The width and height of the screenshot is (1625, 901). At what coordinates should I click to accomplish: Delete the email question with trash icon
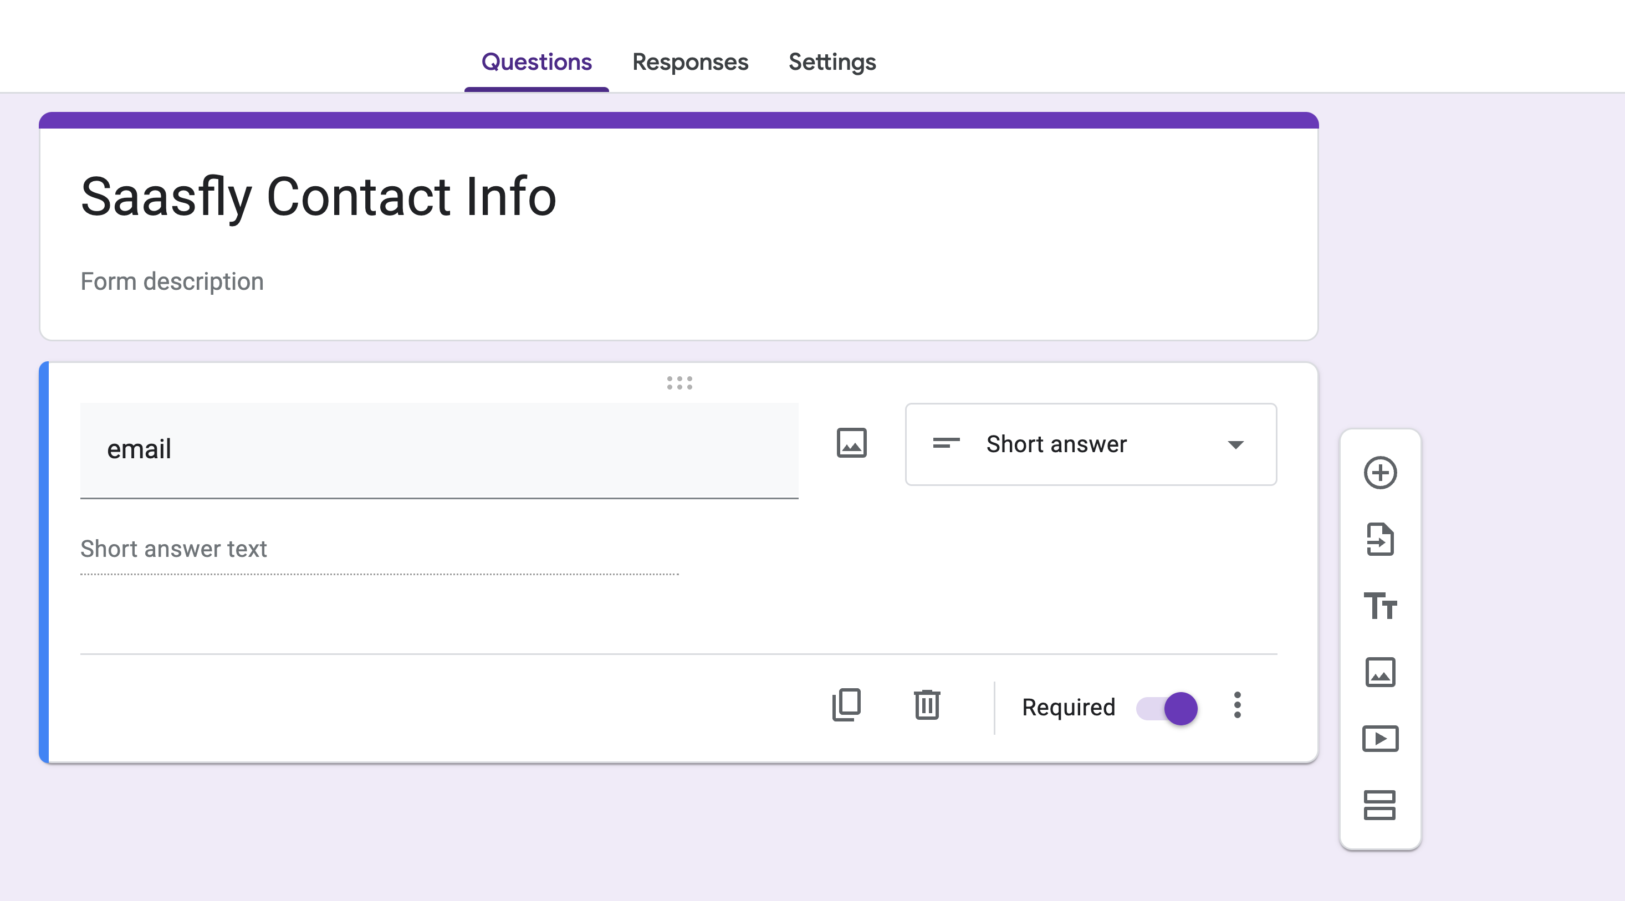click(927, 705)
